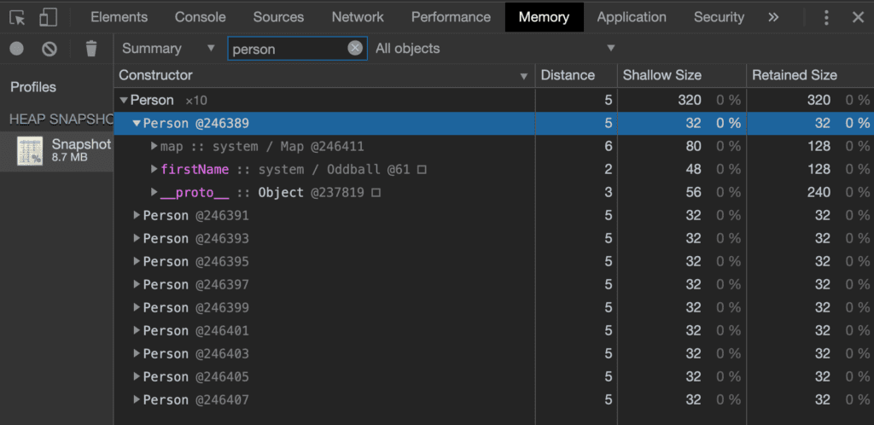Click the inspect element picker icon
874x425 pixels.
pyautogui.click(x=17, y=17)
